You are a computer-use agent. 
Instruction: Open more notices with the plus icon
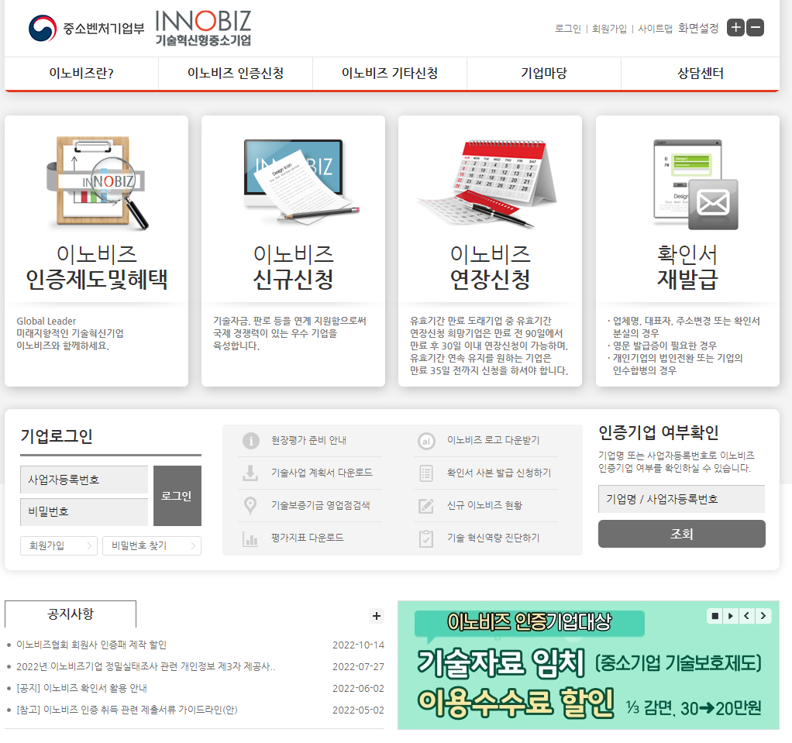pos(377,616)
